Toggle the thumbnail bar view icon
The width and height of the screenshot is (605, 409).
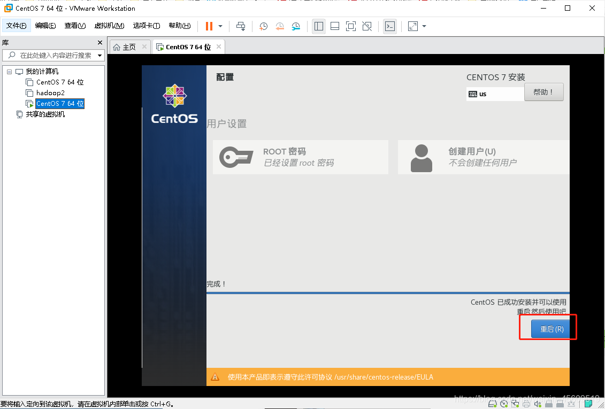pos(335,26)
